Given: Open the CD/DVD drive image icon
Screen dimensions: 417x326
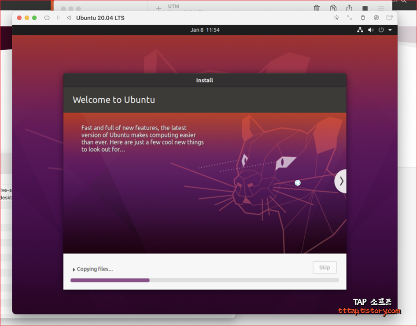Looking at the screenshot, I should (376, 18).
